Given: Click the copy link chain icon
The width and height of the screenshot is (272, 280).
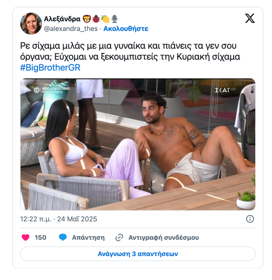Looking at the screenshot, I should pyautogui.click(x=119, y=238).
